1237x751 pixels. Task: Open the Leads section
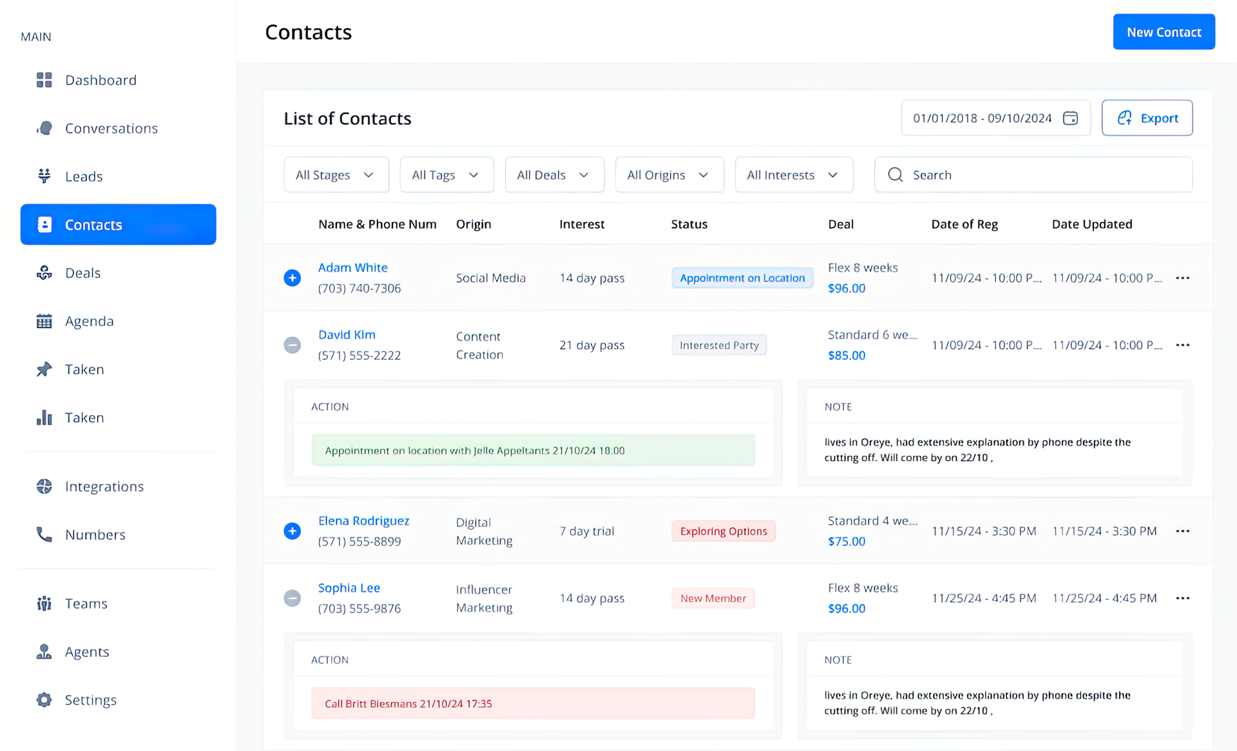tap(84, 176)
